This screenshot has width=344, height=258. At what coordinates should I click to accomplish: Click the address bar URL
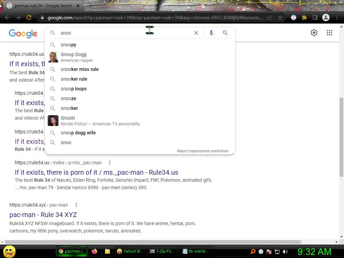[x=155, y=17]
